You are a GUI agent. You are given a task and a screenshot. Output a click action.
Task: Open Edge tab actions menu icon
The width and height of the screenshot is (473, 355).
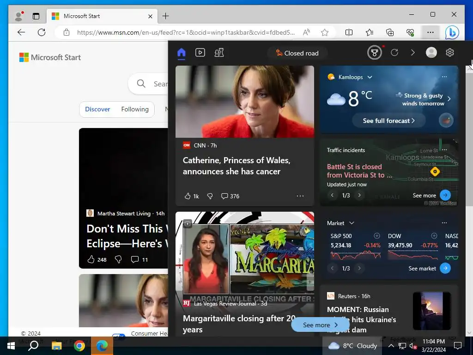[36, 16]
